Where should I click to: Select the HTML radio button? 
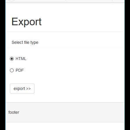(12, 59)
